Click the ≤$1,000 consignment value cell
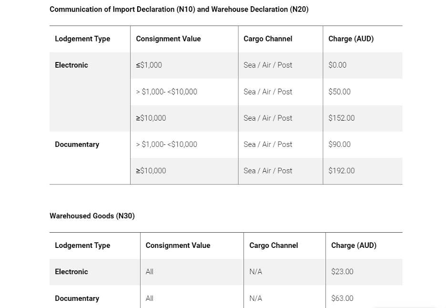The width and height of the screenshot is (446, 308). pos(149,65)
